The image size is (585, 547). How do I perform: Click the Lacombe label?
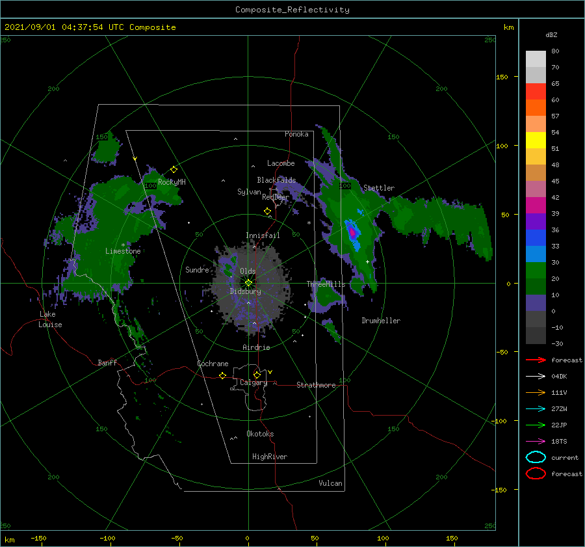coord(281,163)
